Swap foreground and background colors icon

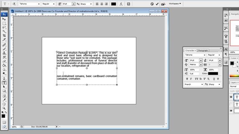pyautogui.click(x=6, y=112)
